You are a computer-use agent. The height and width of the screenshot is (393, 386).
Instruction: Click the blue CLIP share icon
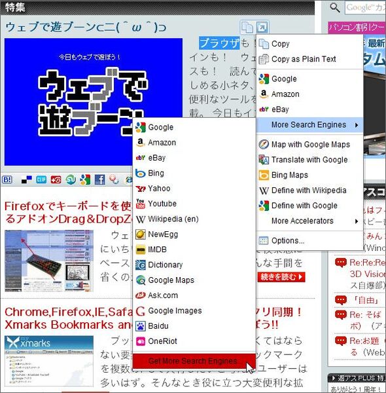(x=41, y=179)
